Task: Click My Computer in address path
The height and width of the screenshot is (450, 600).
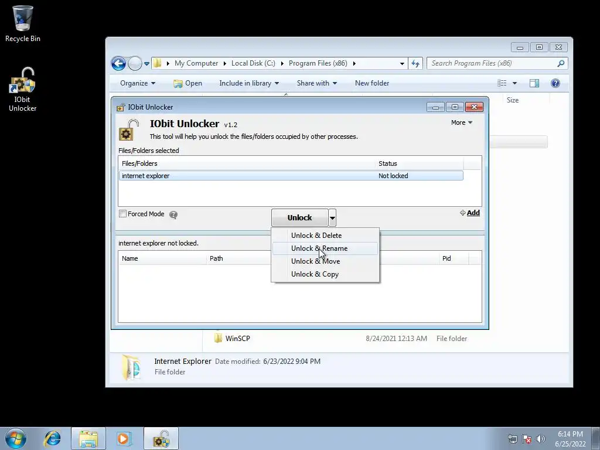Action: point(196,63)
